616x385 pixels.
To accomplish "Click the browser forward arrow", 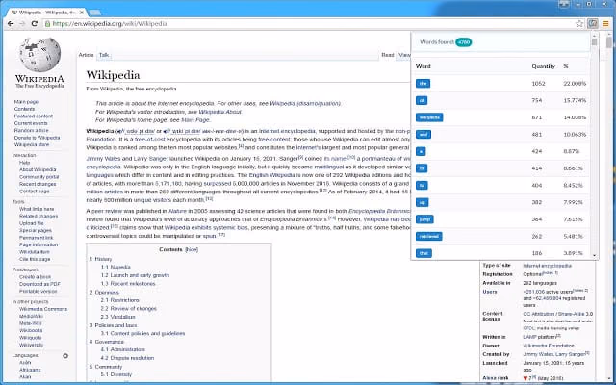I will [x=22, y=23].
